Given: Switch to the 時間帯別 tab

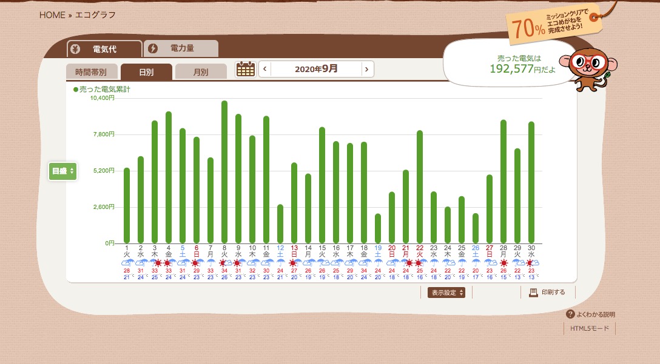Looking at the screenshot, I should (91, 72).
